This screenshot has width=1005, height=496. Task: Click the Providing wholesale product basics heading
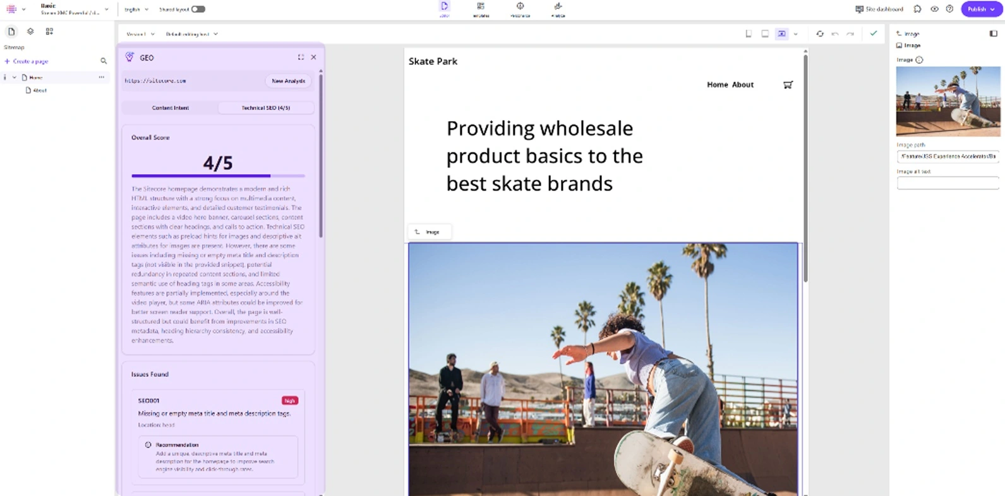click(545, 156)
